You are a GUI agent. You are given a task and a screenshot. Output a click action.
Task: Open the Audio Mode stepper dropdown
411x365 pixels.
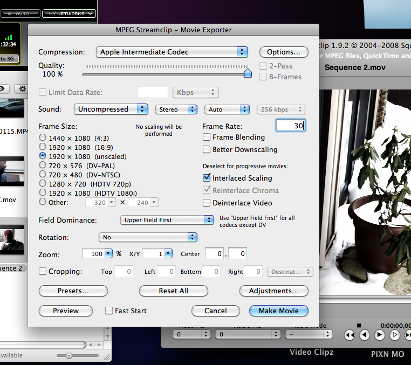309,334
